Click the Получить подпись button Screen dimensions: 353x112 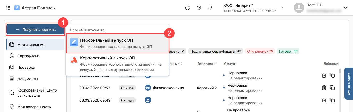[35, 30]
